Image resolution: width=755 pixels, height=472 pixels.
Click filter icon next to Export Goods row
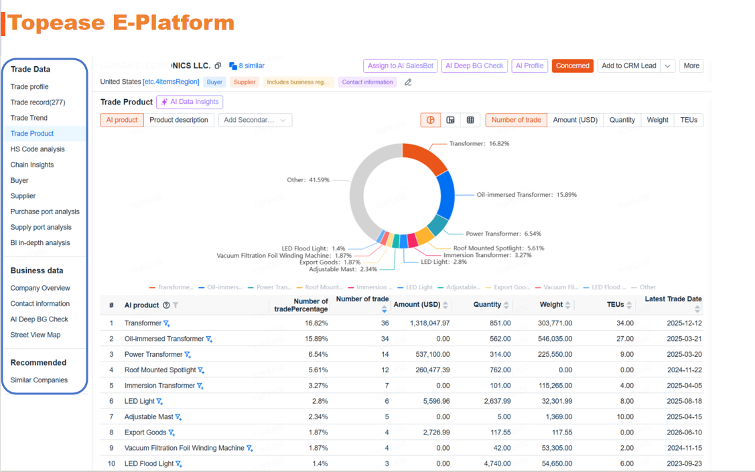click(x=171, y=432)
